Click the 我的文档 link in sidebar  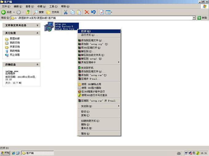14,43
